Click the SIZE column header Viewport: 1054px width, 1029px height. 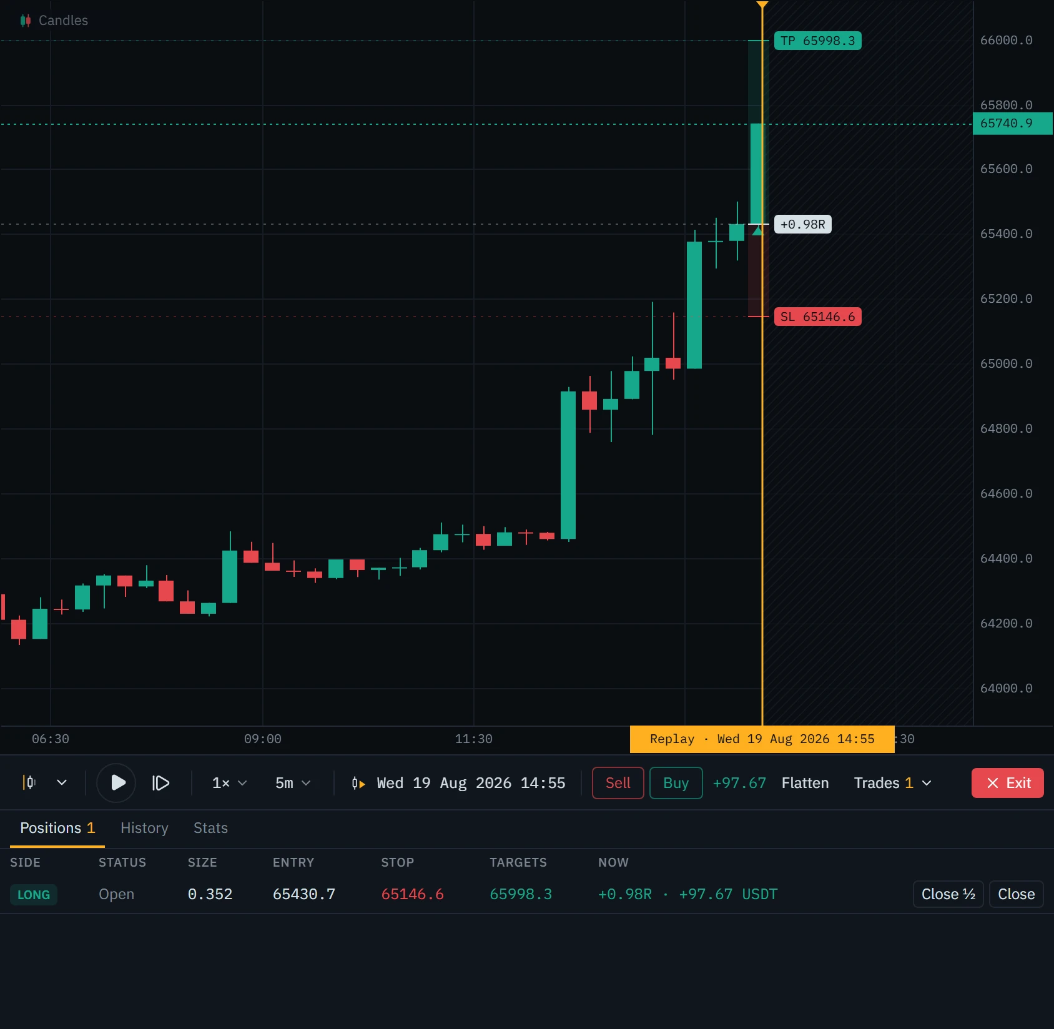point(202,862)
